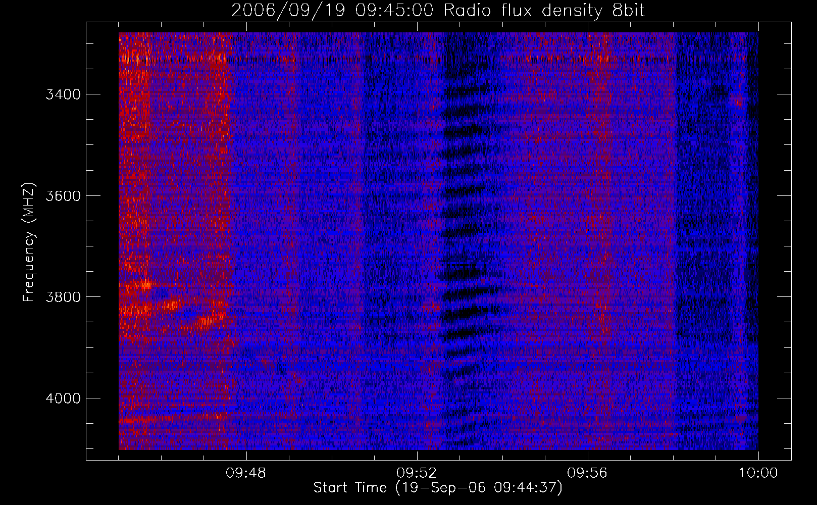This screenshot has height=505, width=817.
Task: Click the 10:00 time tick label
Action: 758,473
